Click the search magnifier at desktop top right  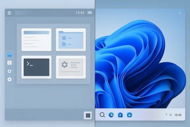tap(179, 13)
